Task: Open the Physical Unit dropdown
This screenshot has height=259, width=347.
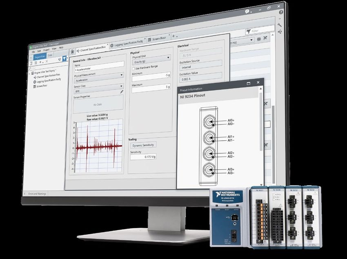Action: 151,60
